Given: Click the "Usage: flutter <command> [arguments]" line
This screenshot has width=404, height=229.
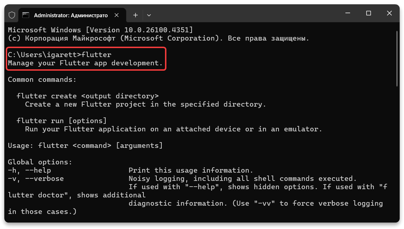Looking at the screenshot, I should pyautogui.click(x=85, y=145).
